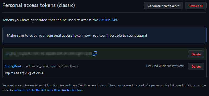Click the copy-your-token-now notice banner
209x96 pixels.
click(104, 35)
